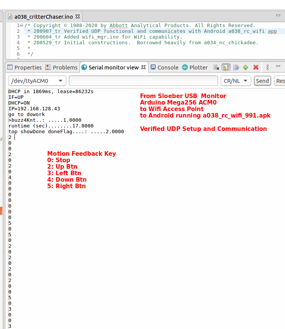Open the Console tab
Viewport: 285px width, 329px height.
(164, 67)
